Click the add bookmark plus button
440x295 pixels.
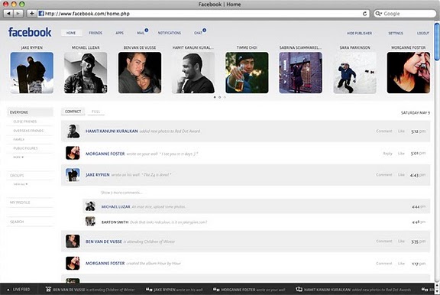(x=32, y=14)
